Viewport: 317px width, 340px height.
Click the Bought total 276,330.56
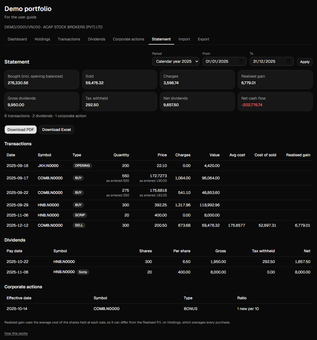click(x=18, y=83)
